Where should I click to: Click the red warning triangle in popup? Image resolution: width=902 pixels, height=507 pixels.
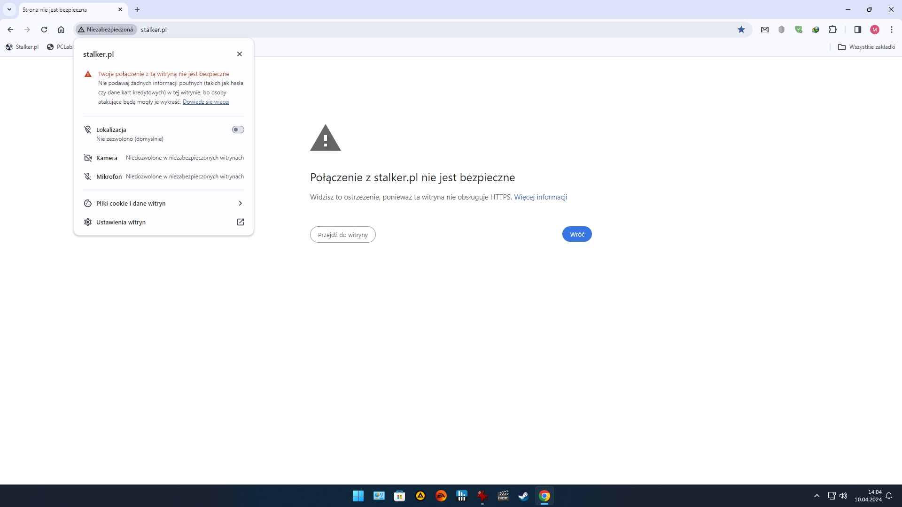[x=88, y=74]
